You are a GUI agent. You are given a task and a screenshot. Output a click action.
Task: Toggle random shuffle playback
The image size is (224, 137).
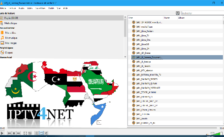[46, 133]
